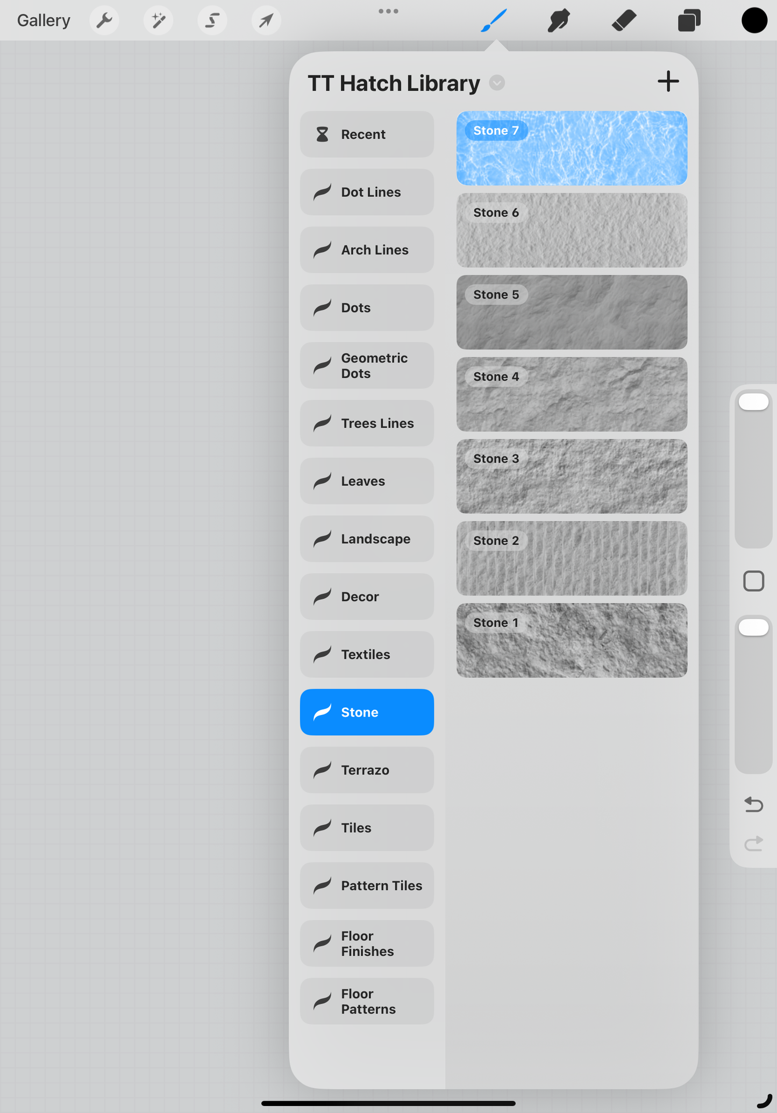
Task: Activate the Transform arrow tool
Action: tap(266, 21)
